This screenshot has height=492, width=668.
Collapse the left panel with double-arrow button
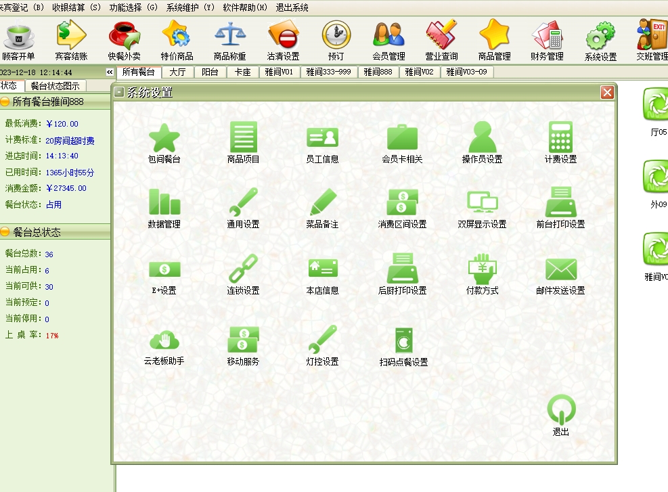pos(110,72)
